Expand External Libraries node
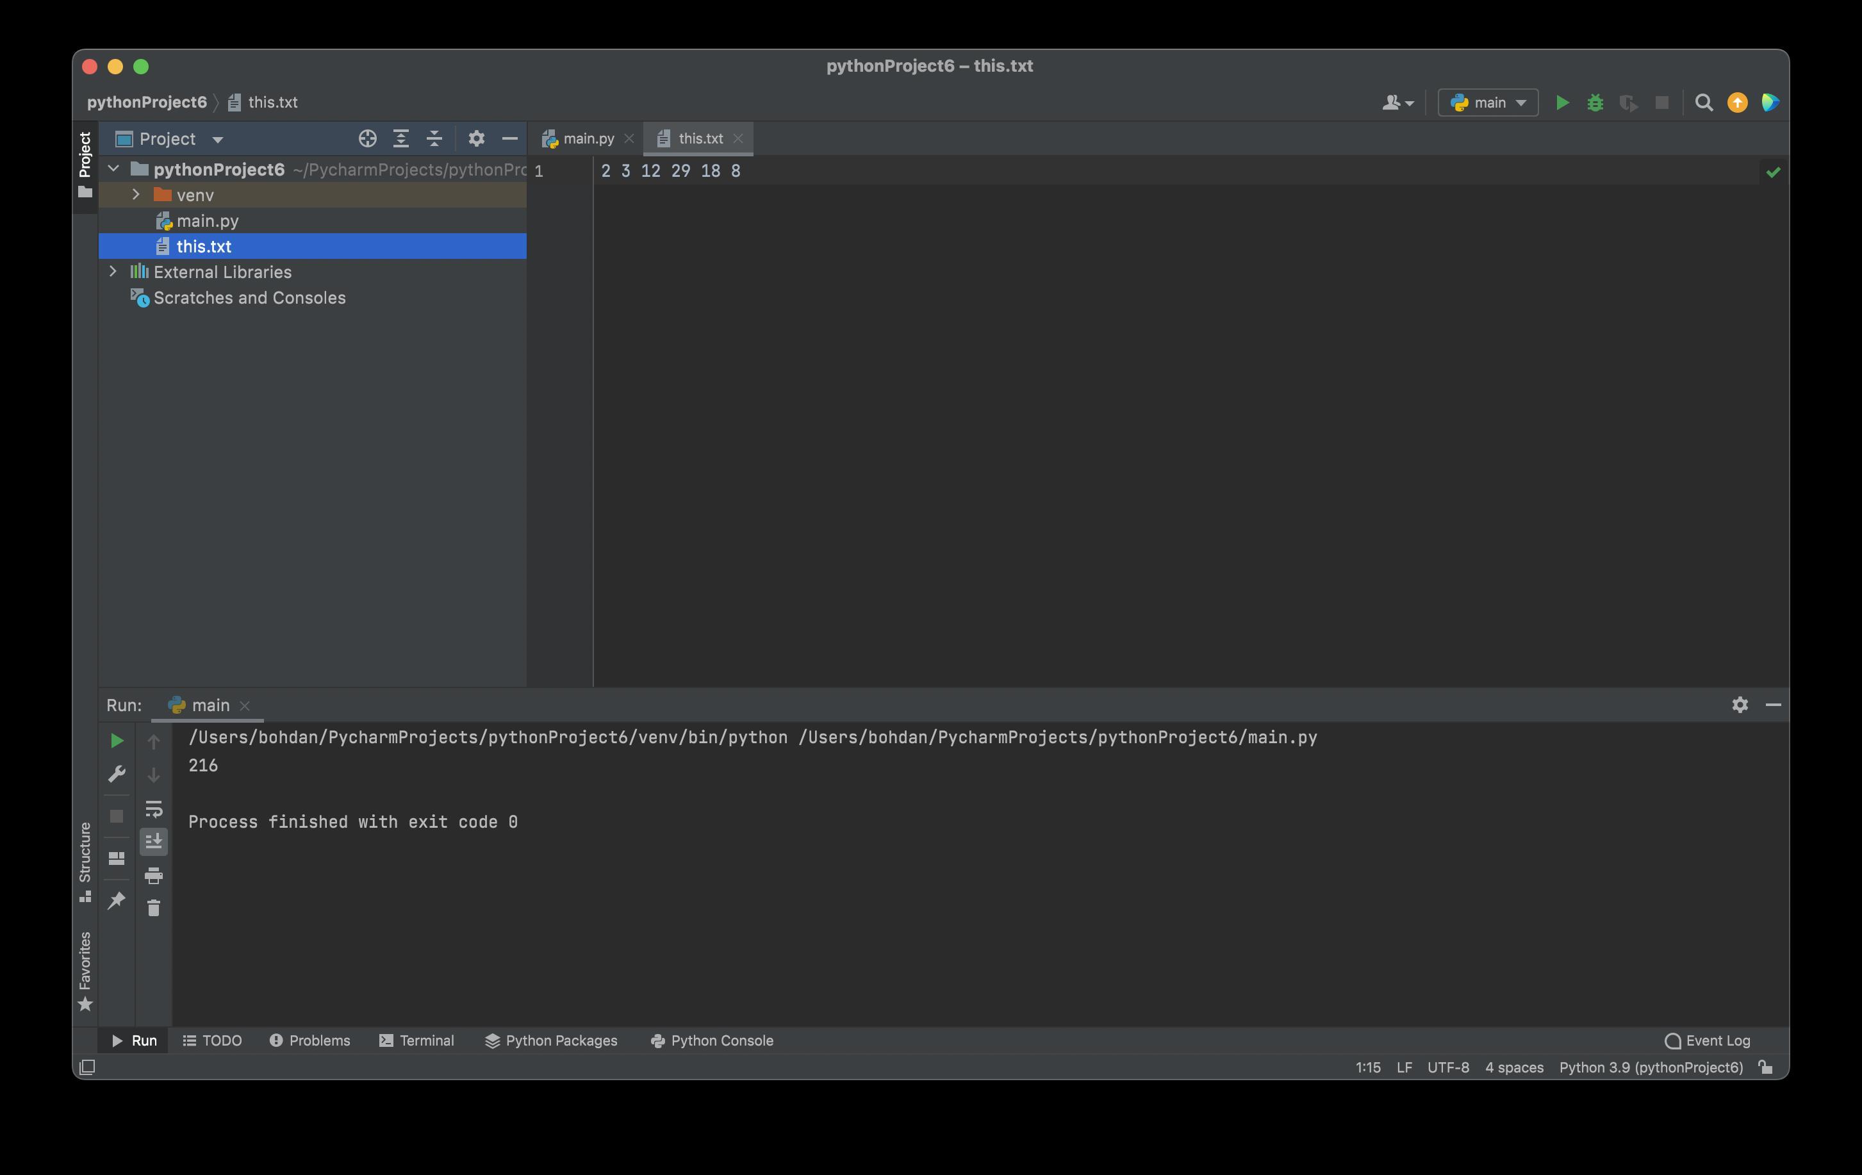This screenshot has height=1175, width=1862. tap(113, 272)
